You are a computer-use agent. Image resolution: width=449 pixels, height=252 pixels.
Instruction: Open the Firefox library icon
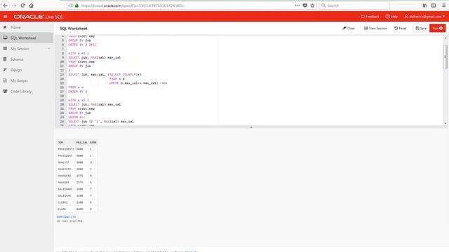(x=425, y=6)
